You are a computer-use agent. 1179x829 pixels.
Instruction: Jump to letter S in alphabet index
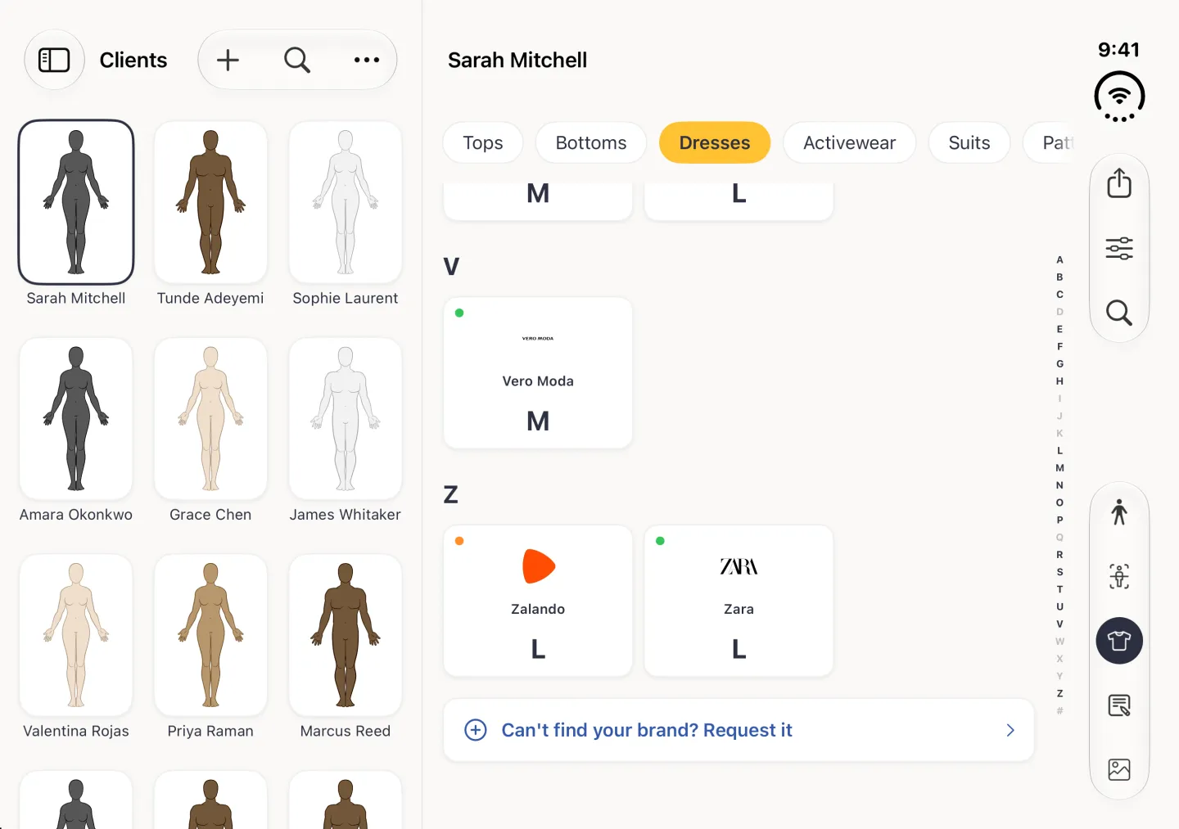click(x=1059, y=572)
